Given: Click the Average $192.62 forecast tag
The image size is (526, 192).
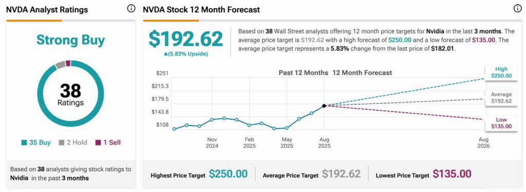Looking at the screenshot, I should (x=501, y=98).
